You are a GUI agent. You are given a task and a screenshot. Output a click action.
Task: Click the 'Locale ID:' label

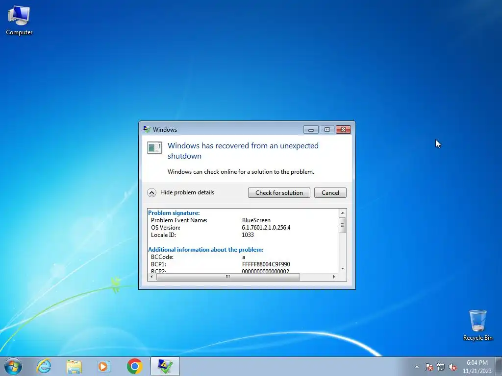(163, 235)
